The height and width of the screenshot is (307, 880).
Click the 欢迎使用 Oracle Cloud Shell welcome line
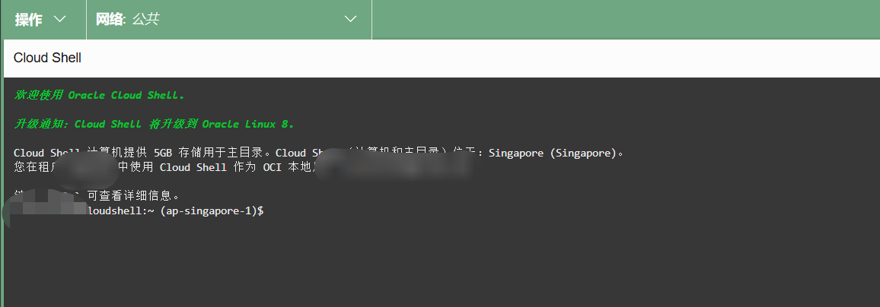click(x=99, y=96)
